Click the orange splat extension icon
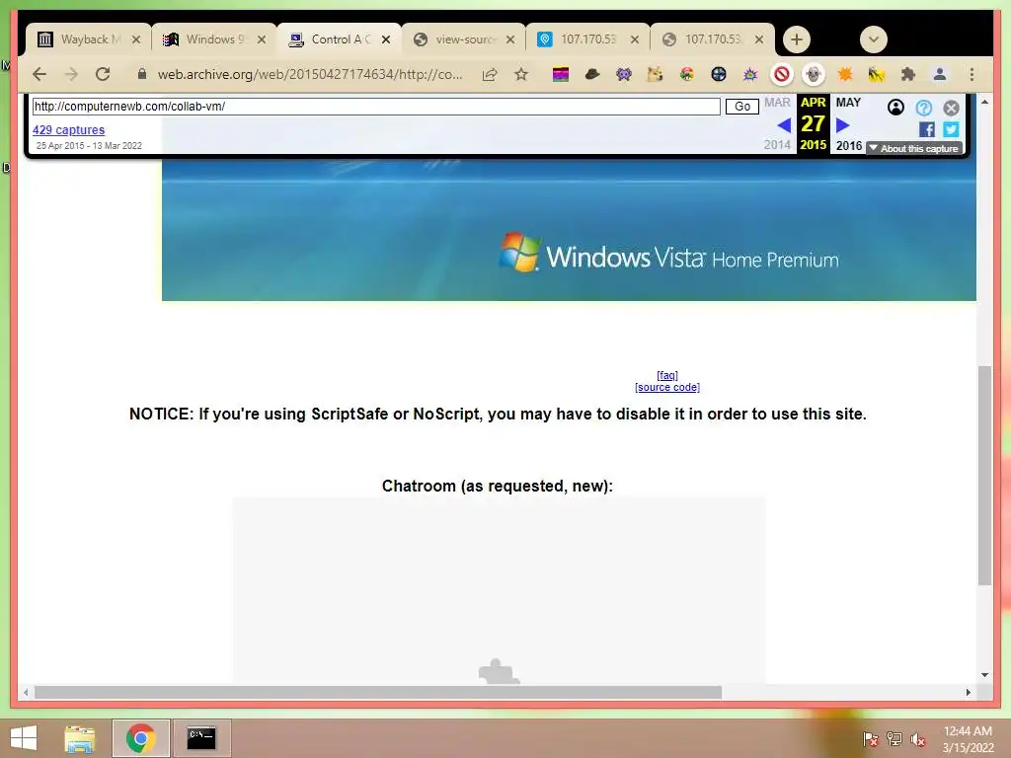 tap(845, 75)
